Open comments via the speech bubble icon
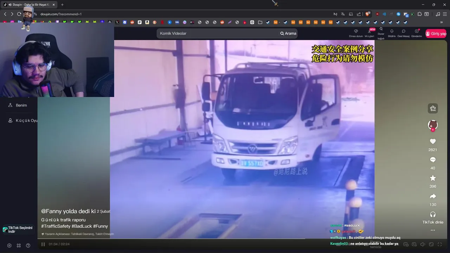The image size is (450, 253). click(x=433, y=160)
